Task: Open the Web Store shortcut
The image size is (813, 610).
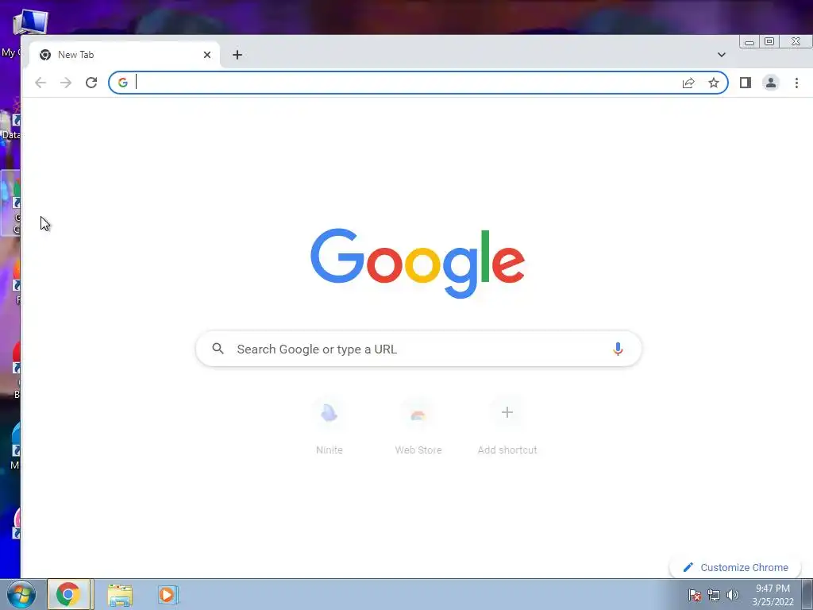Action: point(418,427)
